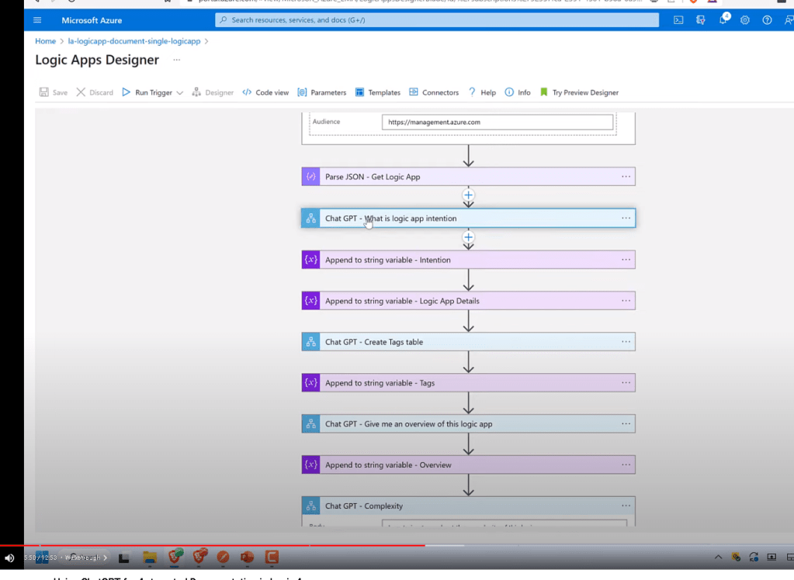Expand the Run Trigger dropdown chevron
Viewport: 794px width, 580px height.
180,92
